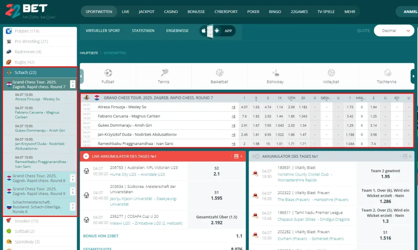Open the Durham (Frauen) - Somerset (Frauen) match

click(x=311, y=239)
